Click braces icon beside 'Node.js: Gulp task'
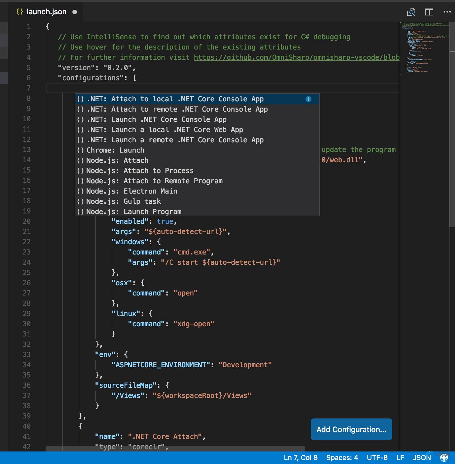The height and width of the screenshot is (464, 455). tap(80, 202)
